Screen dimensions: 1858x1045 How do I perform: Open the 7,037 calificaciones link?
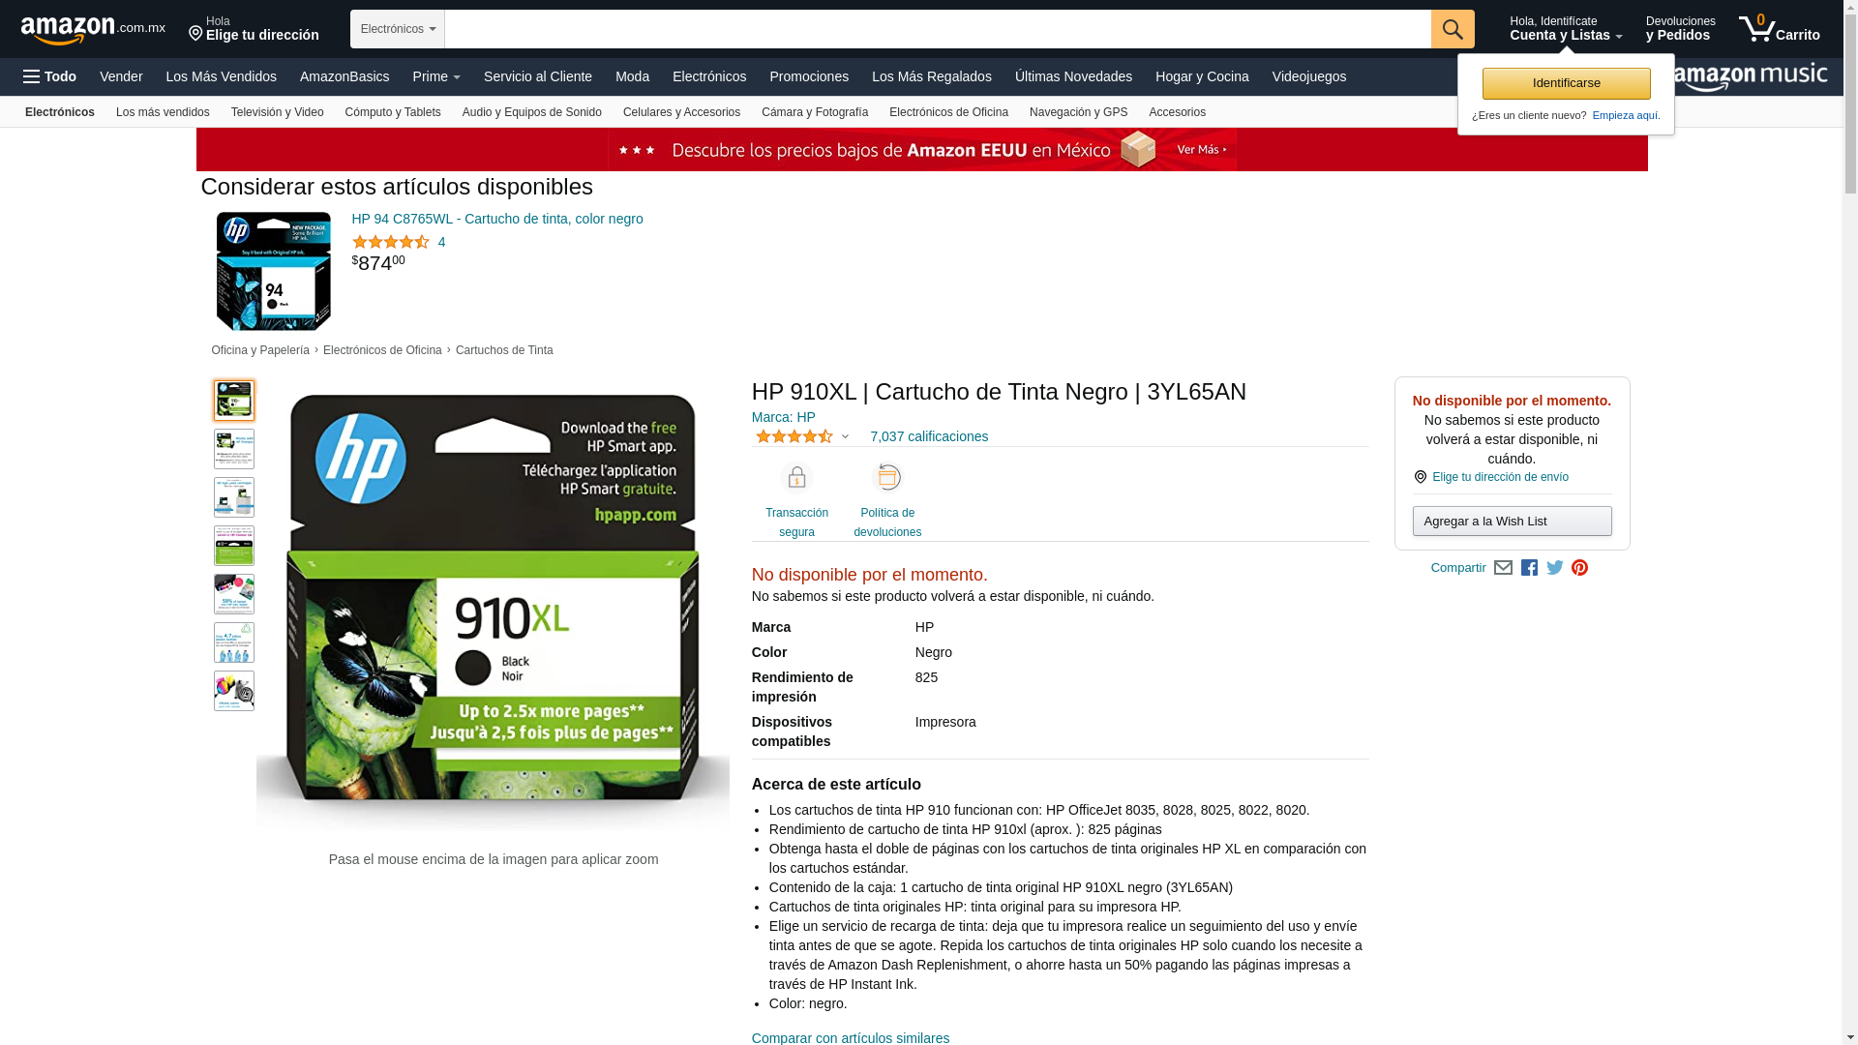(x=929, y=436)
